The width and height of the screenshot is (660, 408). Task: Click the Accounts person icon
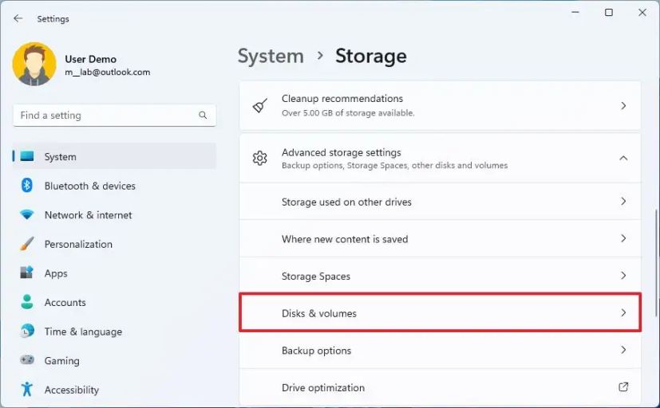(27, 302)
